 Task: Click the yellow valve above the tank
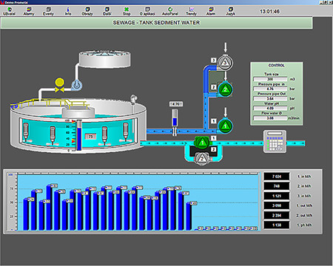(59, 85)
